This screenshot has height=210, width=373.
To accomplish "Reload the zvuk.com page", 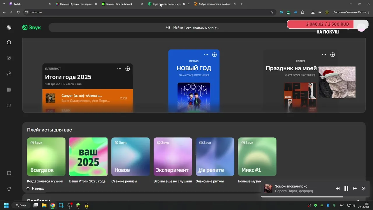I will coord(18,12).
